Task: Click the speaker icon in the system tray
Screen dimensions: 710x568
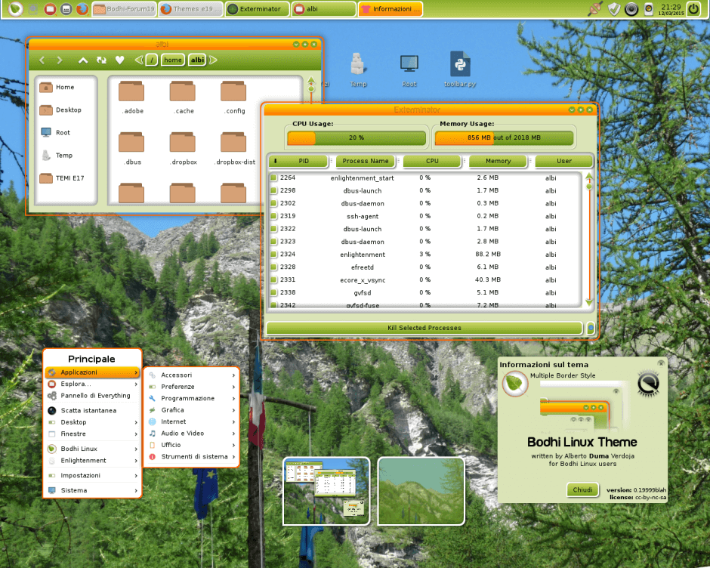Action: click(630, 9)
